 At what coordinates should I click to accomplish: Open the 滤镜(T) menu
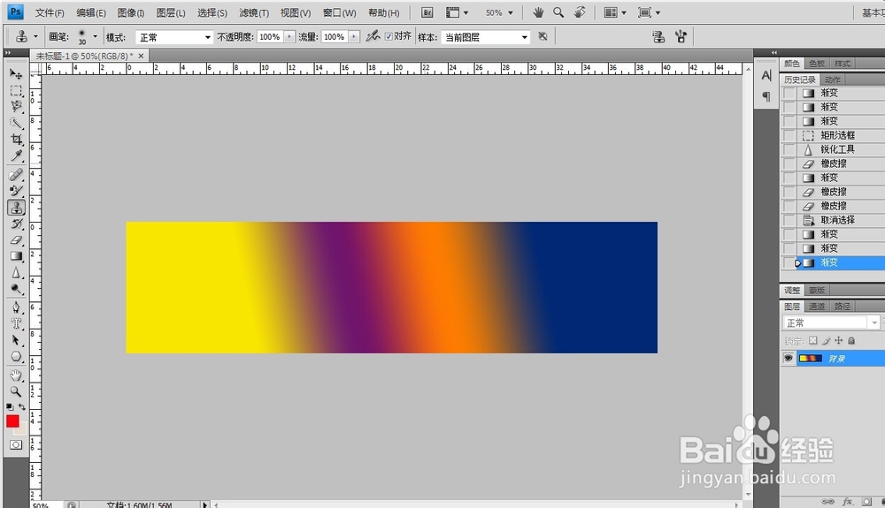(x=254, y=12)
